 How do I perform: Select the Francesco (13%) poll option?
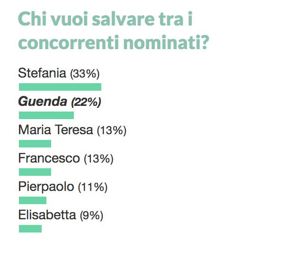(x=66, y=158)
